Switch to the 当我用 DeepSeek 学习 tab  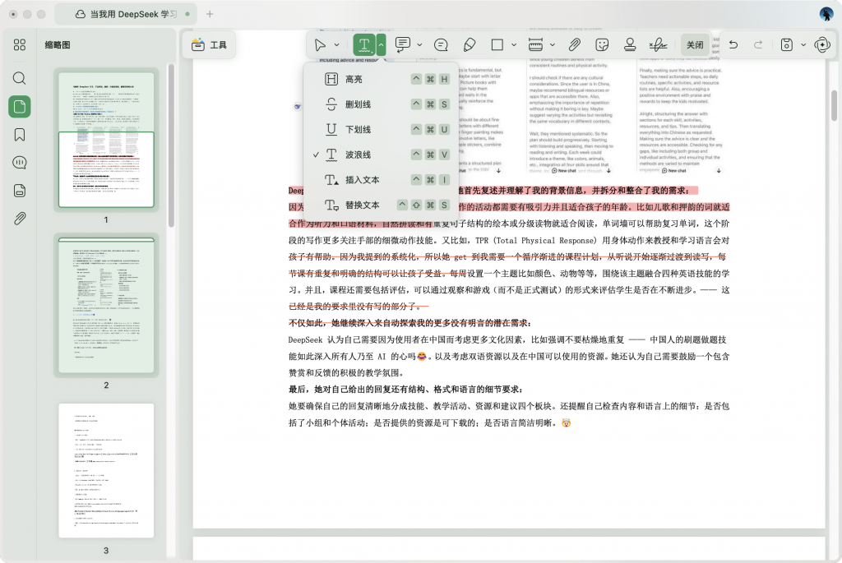click(126, 14)
